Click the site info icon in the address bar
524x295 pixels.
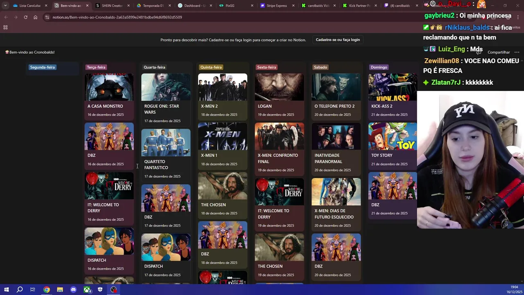tap(47, 17)
